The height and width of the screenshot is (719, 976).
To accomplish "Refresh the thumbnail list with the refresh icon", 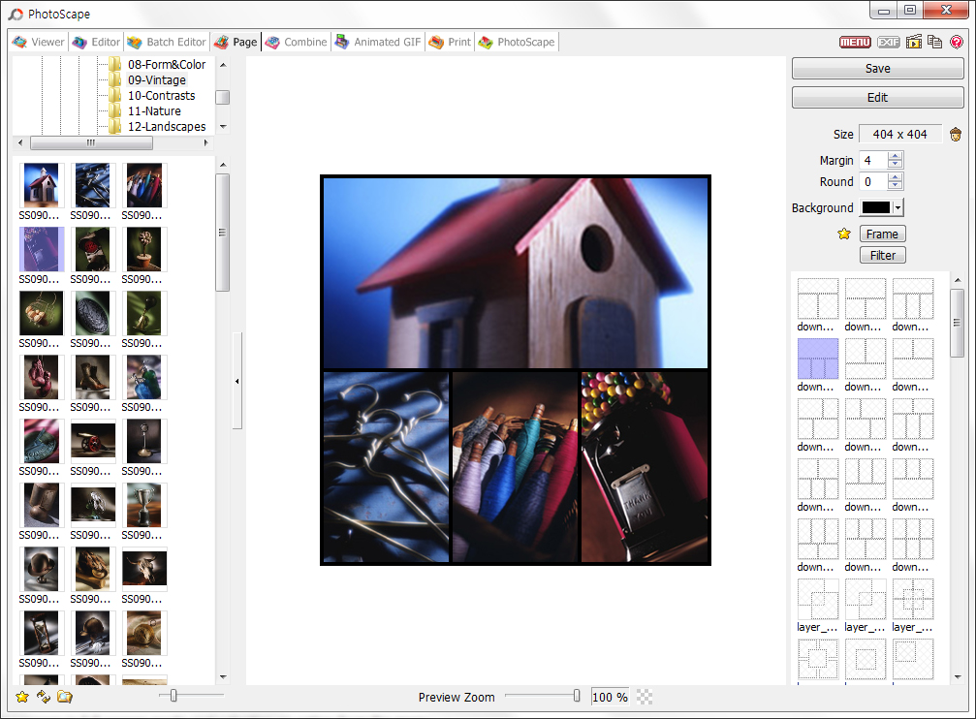I will (x=43, y=696).
